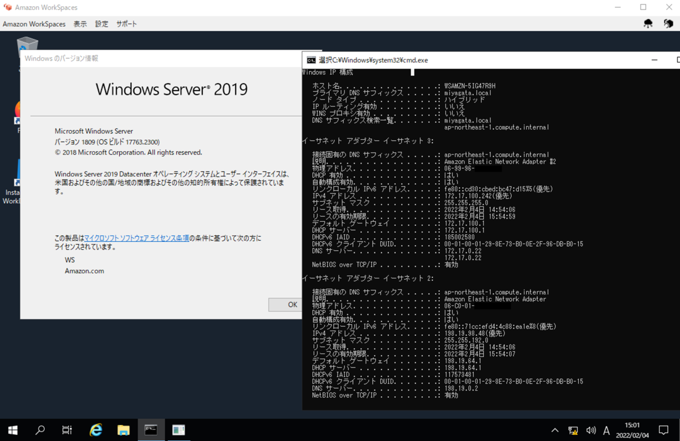
Task: Open the 表示 menu
Action: (x=80, y=24)
